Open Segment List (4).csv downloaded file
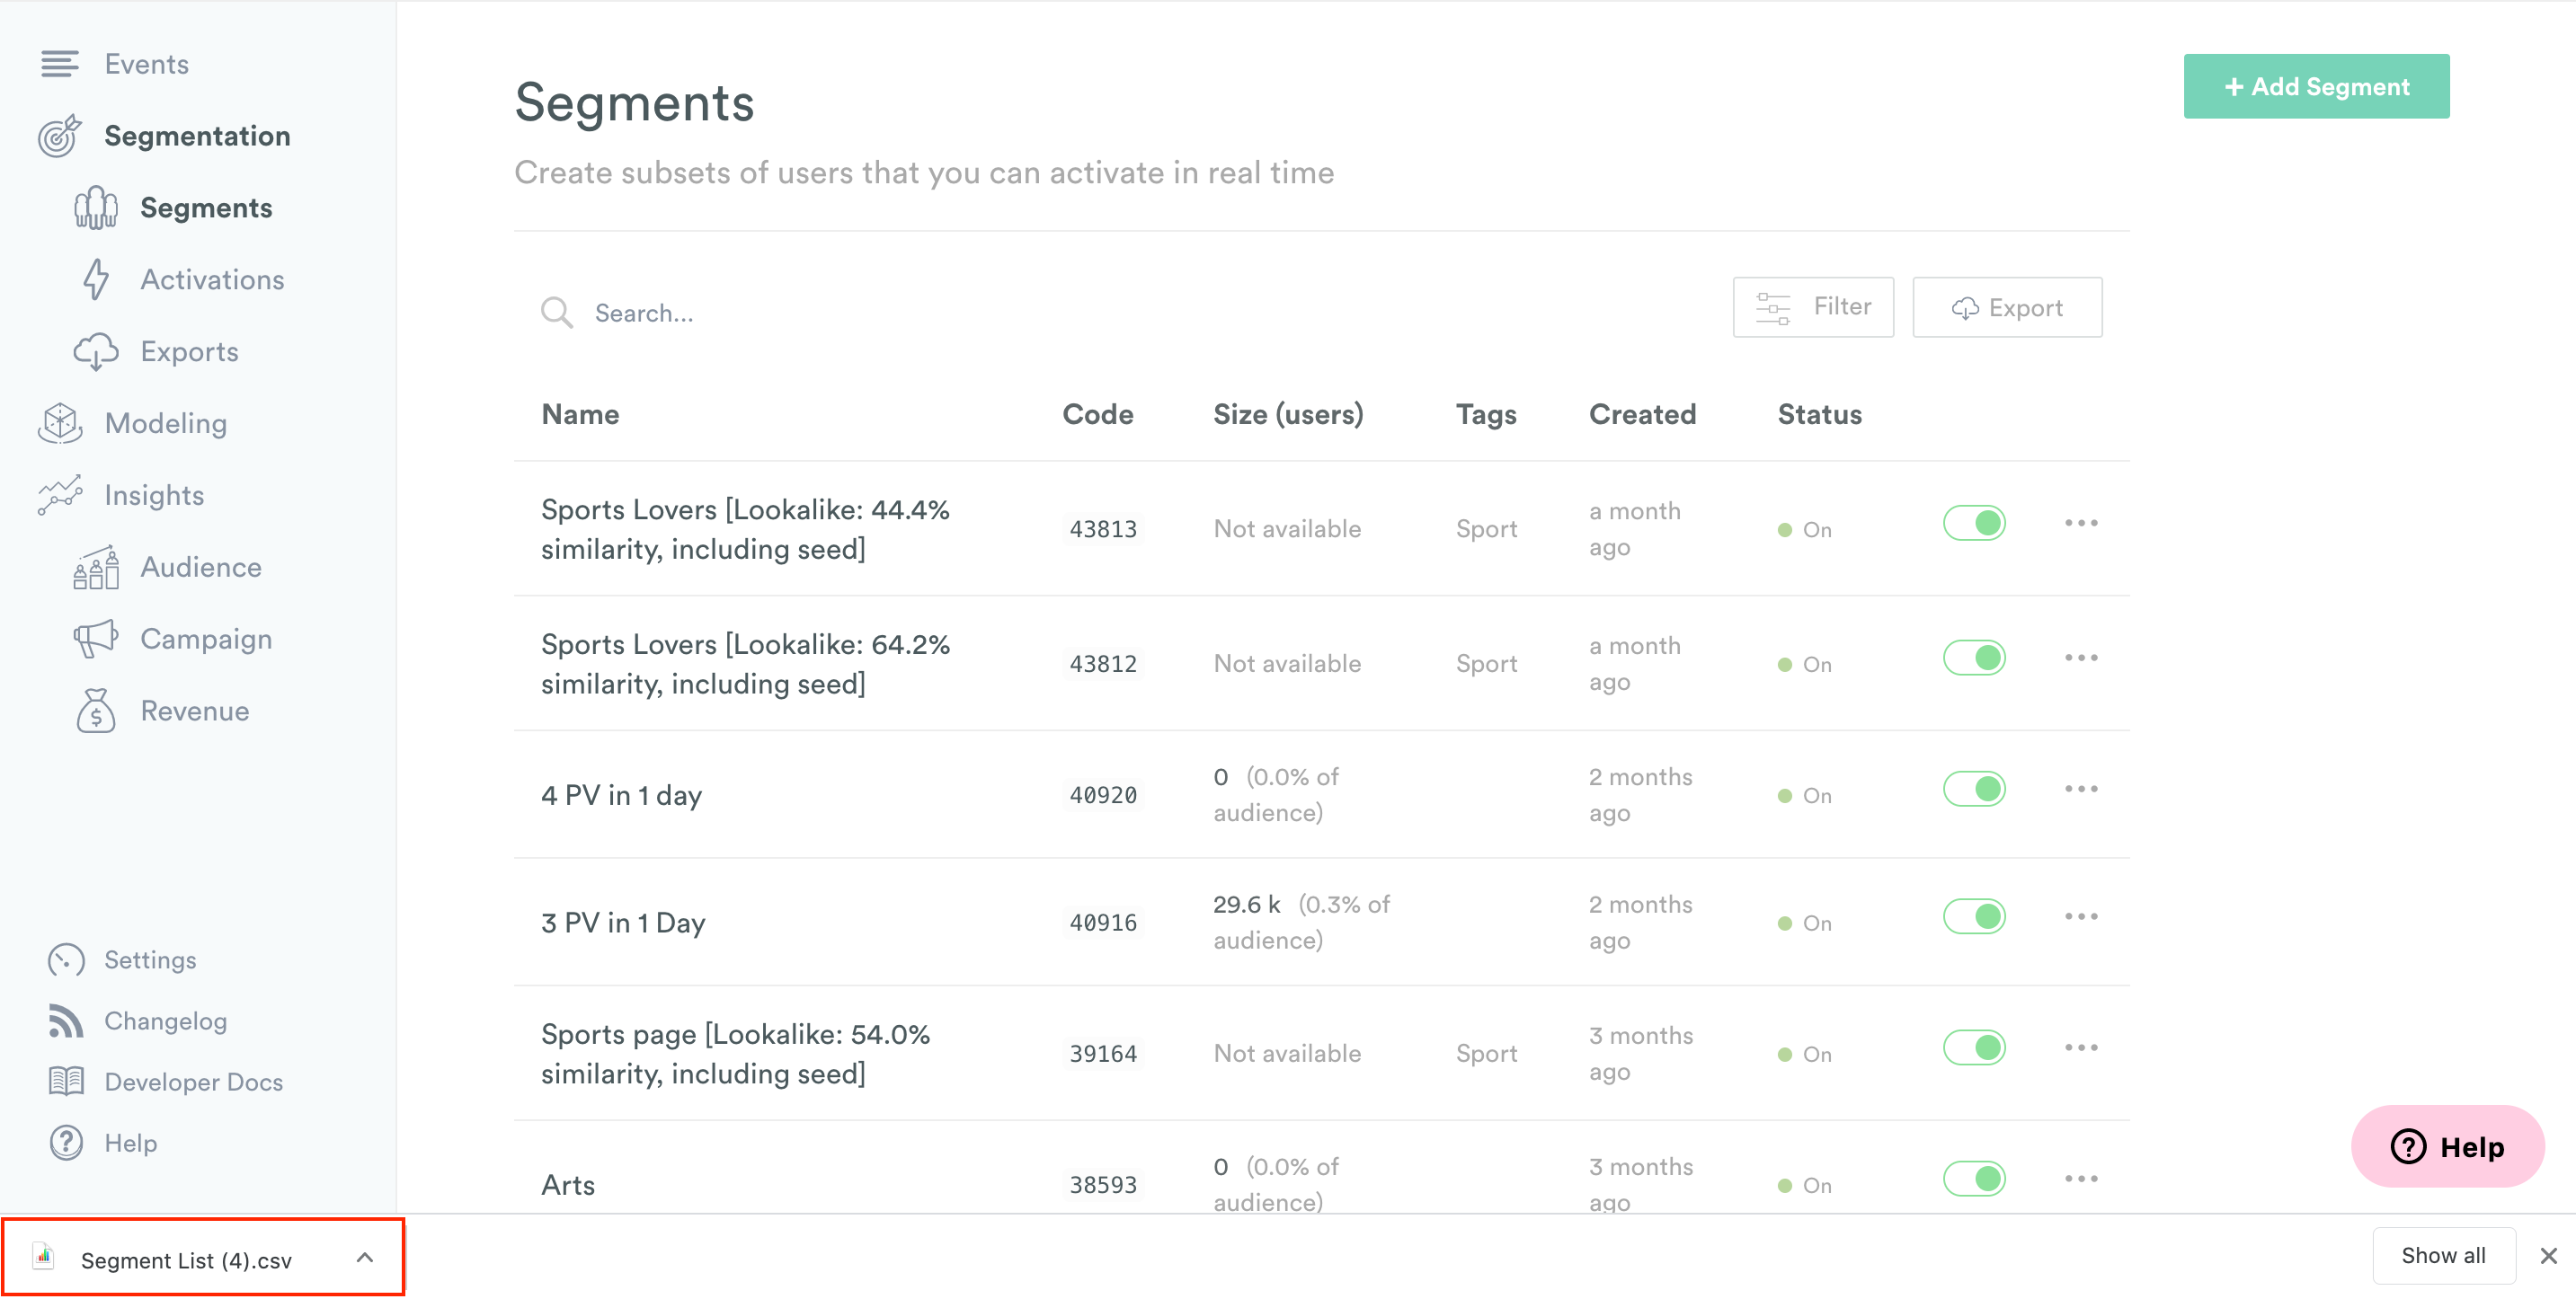2576x1299 pixels. pyautogui.click(x=186, y=1260)
